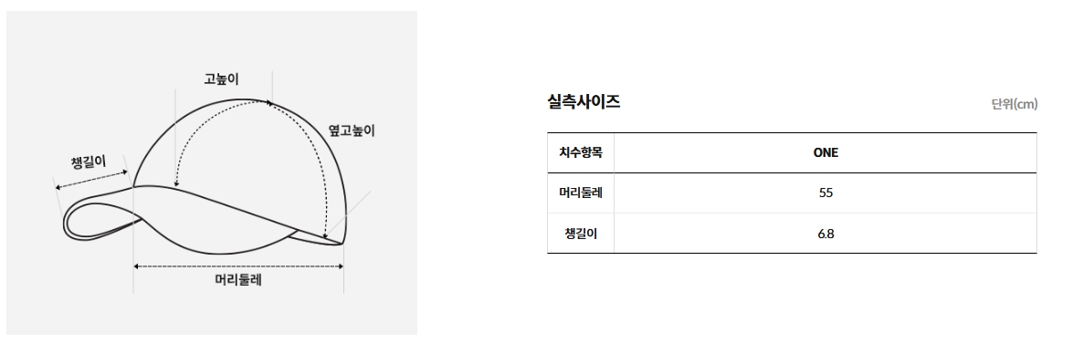Screen dimensions: 1083x344
Task: Click the 챙길이 dashed measurement arrow
Action: [92, 179]
